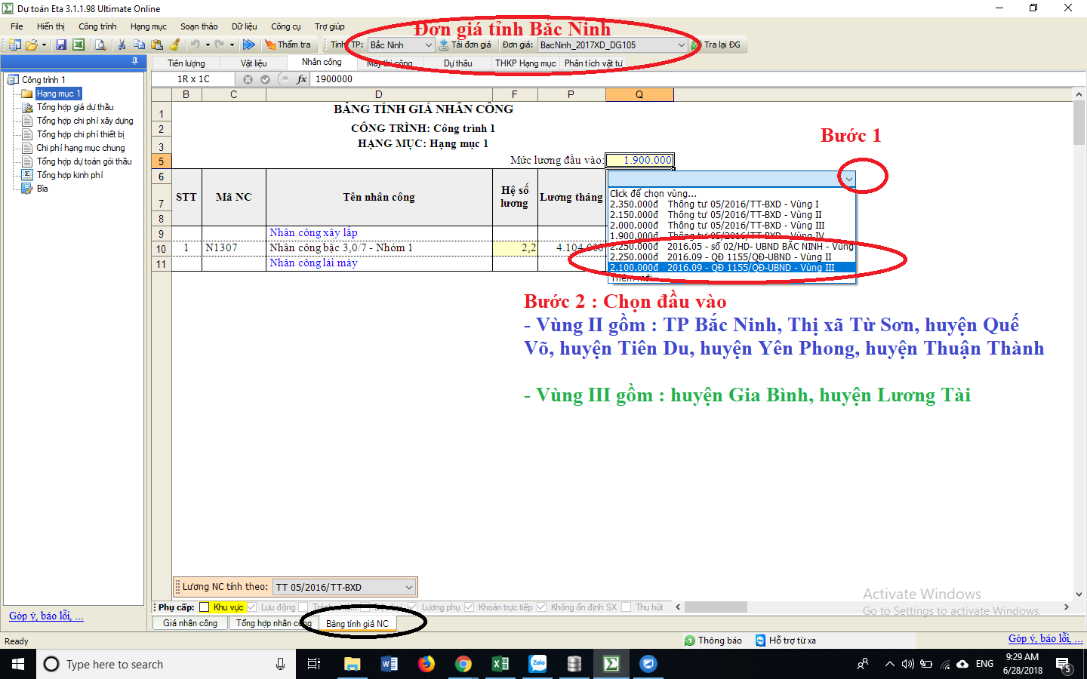
Task: Click the broom format-clear icon
Action: pyautogui.click(x=174, y=45)
